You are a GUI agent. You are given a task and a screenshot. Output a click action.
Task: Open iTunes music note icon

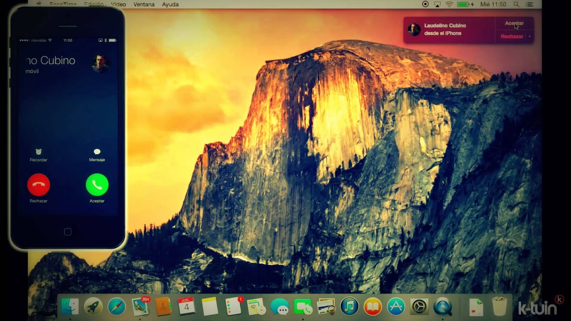349,306
